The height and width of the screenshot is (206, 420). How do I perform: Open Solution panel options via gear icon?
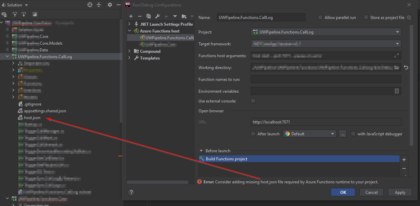[110, 5]
